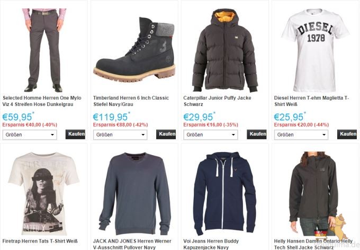View white Diesel 1978 T-shirt image

316,50
